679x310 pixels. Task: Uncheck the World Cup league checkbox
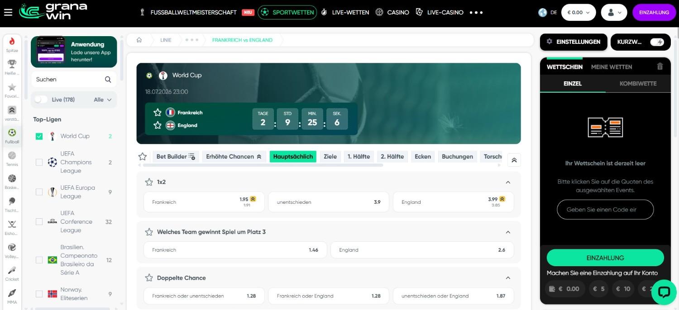pos(39,136)
